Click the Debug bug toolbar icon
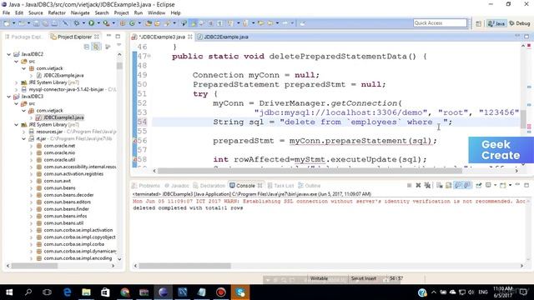The image size is (534, 300). click(77, 23)
